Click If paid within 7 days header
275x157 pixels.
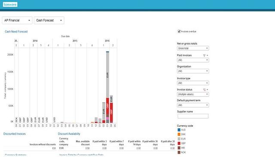tap(116, 143)
